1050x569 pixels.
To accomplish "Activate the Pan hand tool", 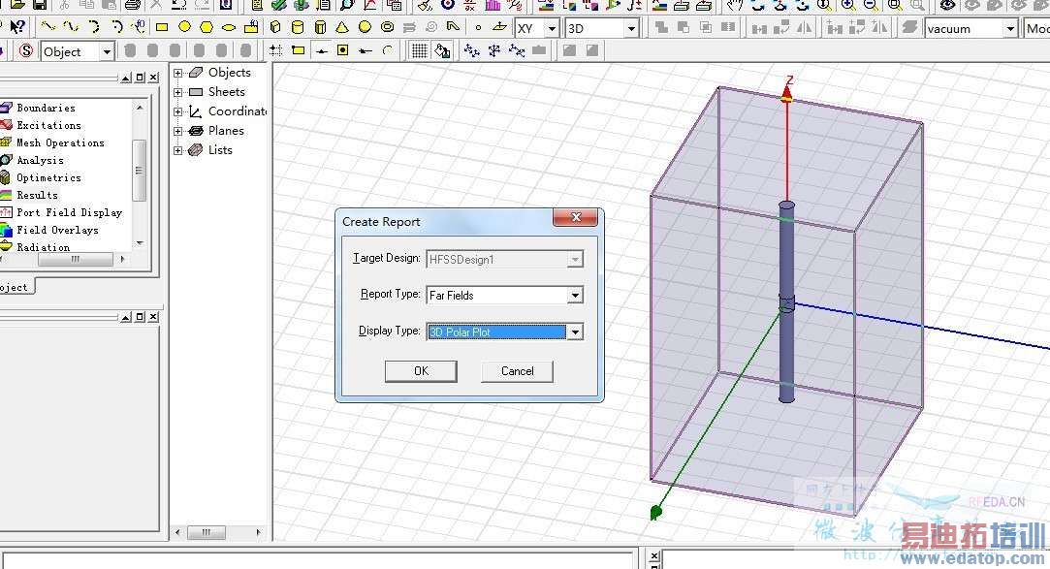I will tap(735, 6).
